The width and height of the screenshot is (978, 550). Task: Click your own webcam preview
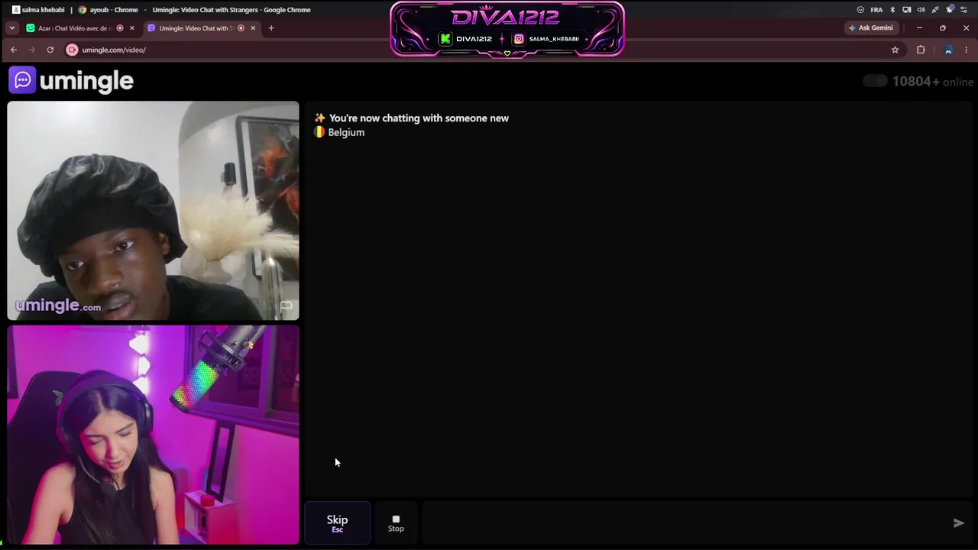point(153,435)
